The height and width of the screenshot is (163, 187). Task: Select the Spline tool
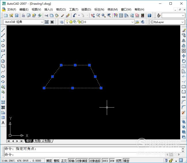point(3,71)
